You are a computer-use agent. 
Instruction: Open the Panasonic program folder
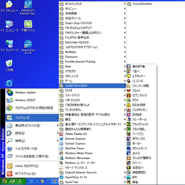[92, 57]
